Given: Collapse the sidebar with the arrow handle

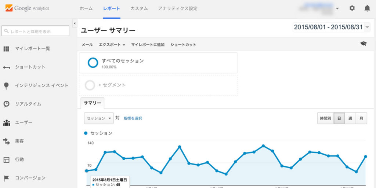Looking at the screenshot, I should [x=74, y=23].
